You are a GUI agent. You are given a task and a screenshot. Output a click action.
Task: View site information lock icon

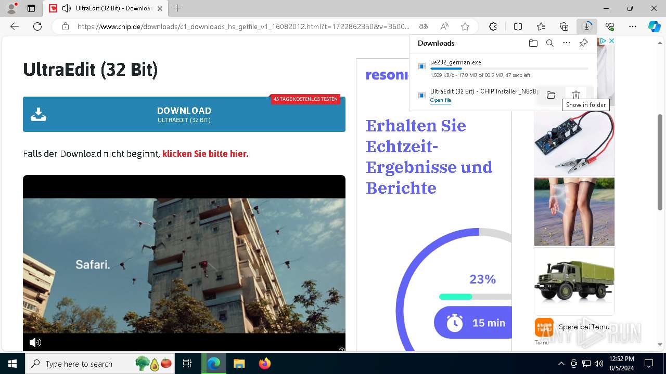66,26
